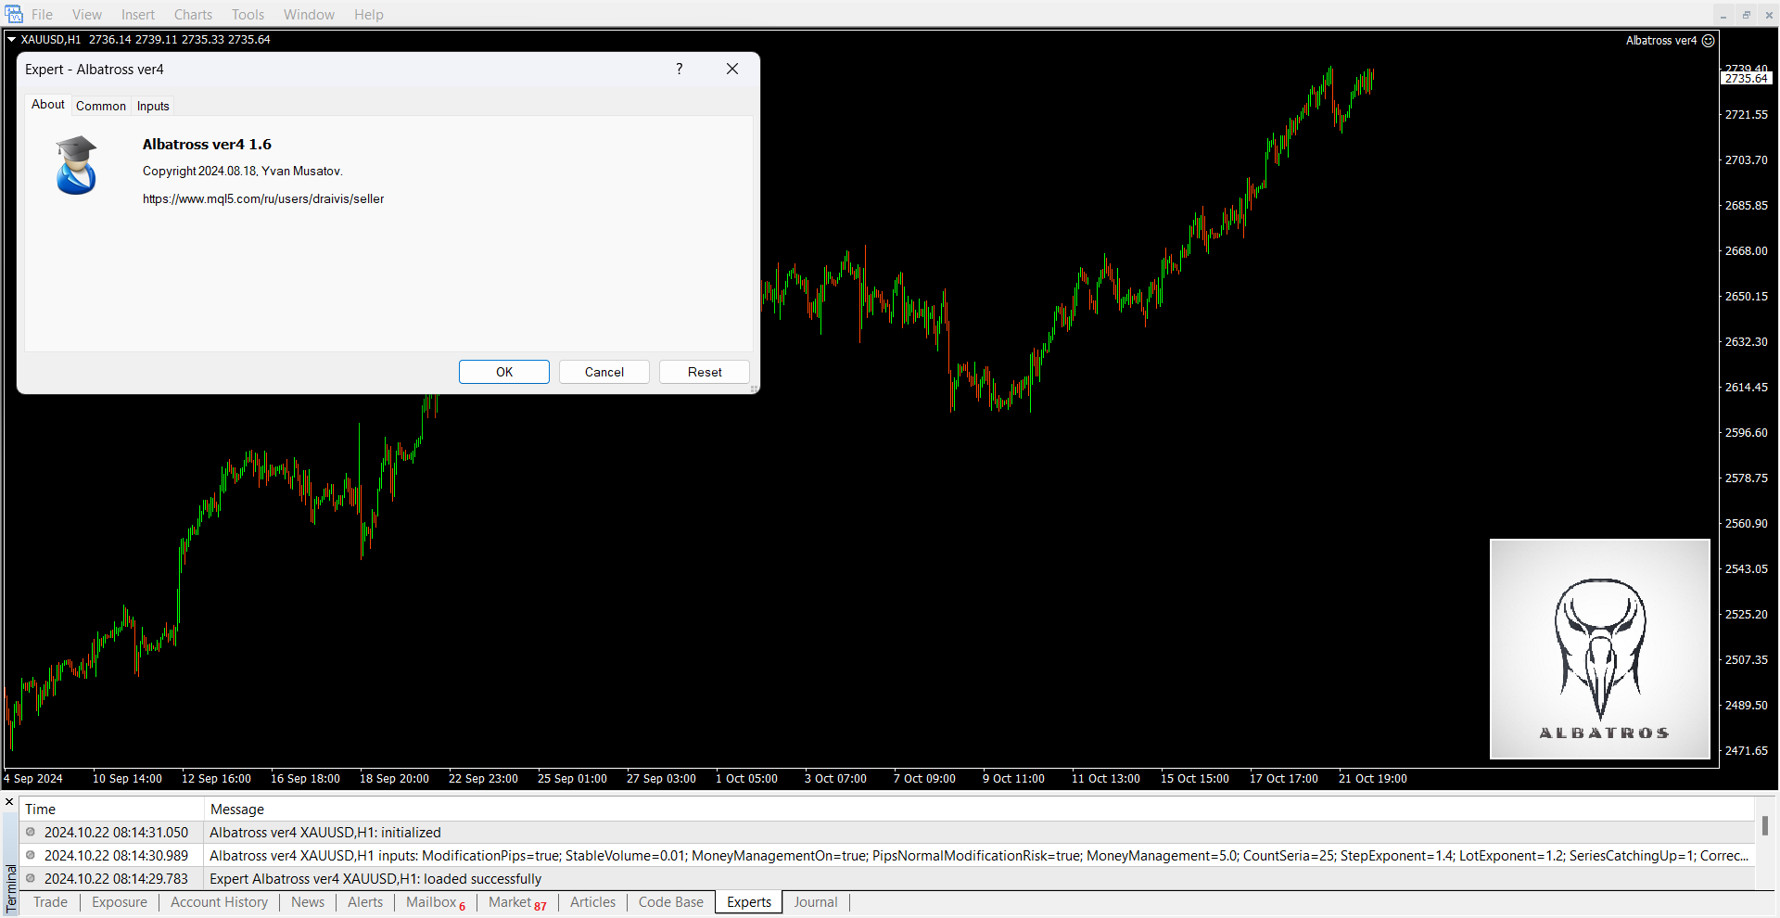Click the initialized log entry status icon

(31, 833)
